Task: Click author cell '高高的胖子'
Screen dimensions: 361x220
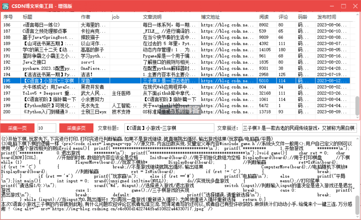Action: click(92, 50)
